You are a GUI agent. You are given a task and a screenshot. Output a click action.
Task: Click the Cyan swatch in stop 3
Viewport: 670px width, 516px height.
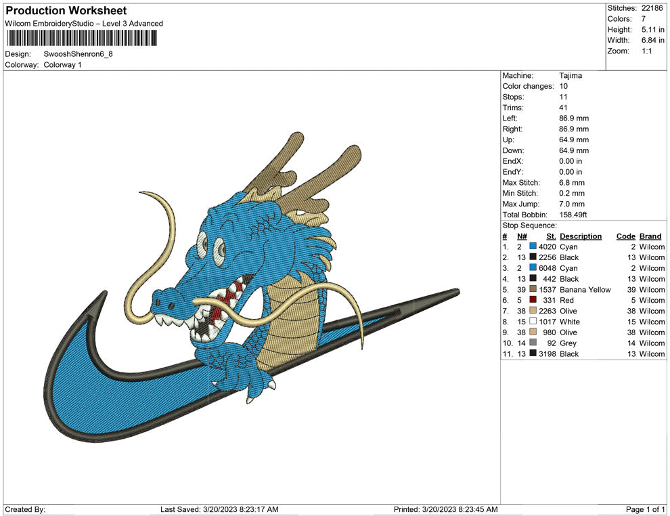[533, 267]
